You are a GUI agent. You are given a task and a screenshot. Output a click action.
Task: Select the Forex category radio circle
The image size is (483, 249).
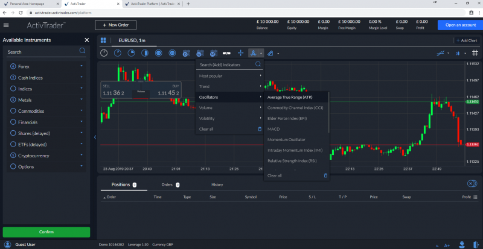coord(13,66)
